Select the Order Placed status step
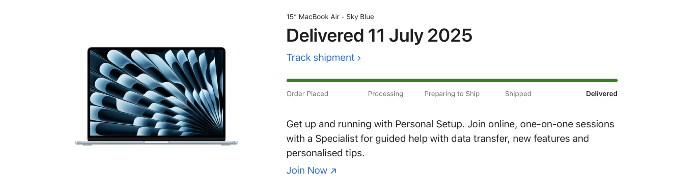675x187 pixels. click(x=307, y=94)
